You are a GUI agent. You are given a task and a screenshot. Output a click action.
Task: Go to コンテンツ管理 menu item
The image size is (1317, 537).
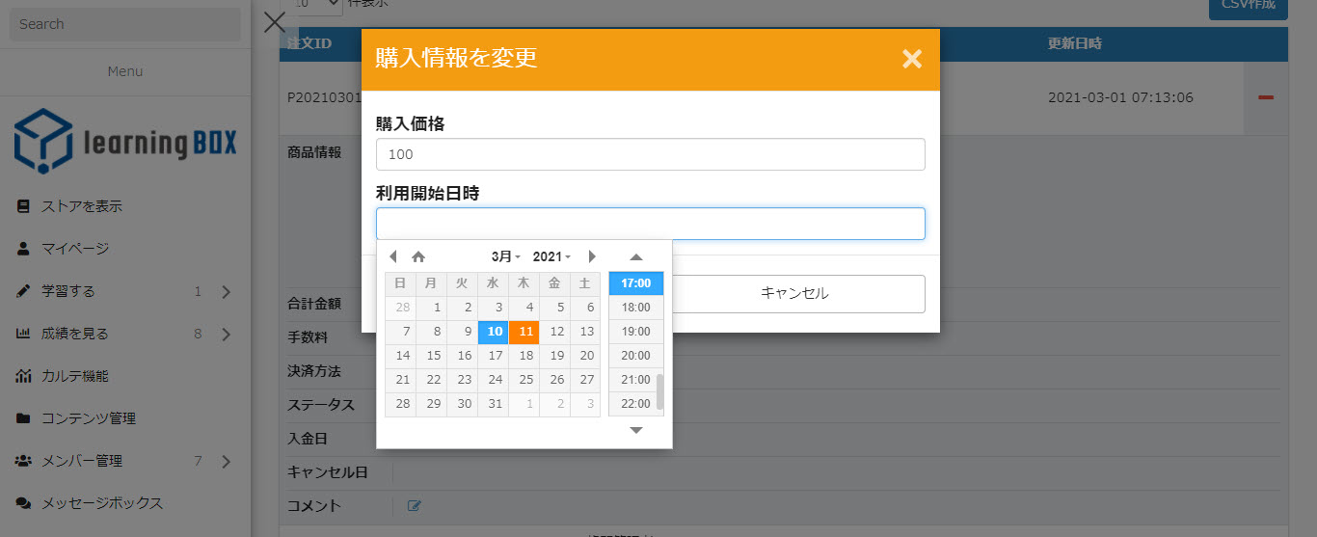(x=88, y=418)
